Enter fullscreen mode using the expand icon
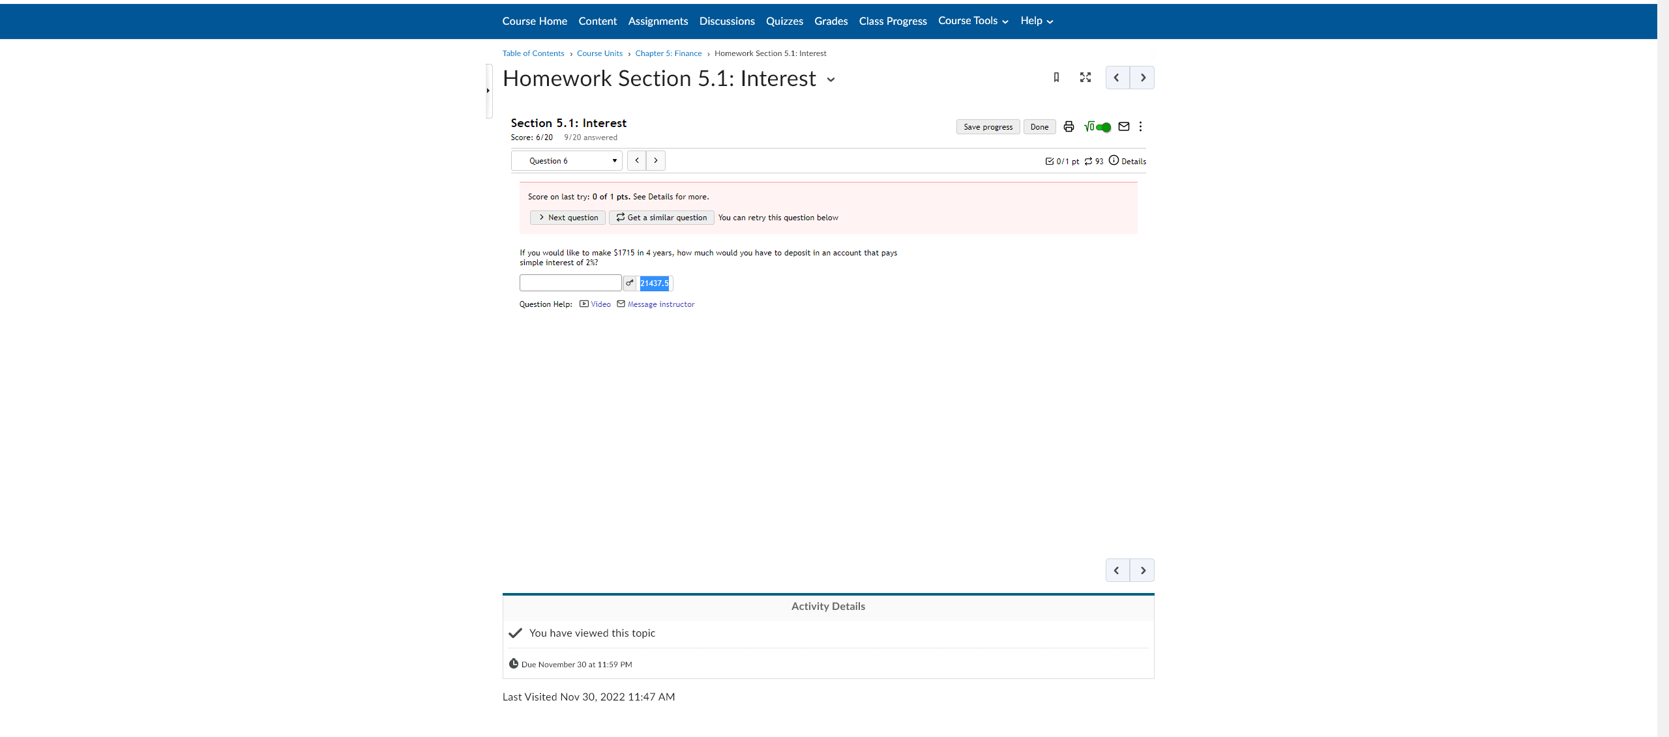This screenshot has width=1669, height=737. tap(1085, 78)
